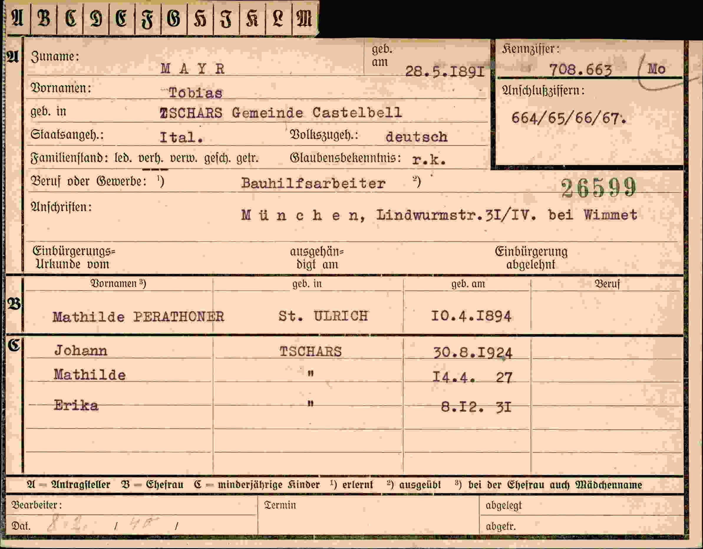
Task: Click the München Lindwurmstr. address line
Action: (x=439, y=215)
